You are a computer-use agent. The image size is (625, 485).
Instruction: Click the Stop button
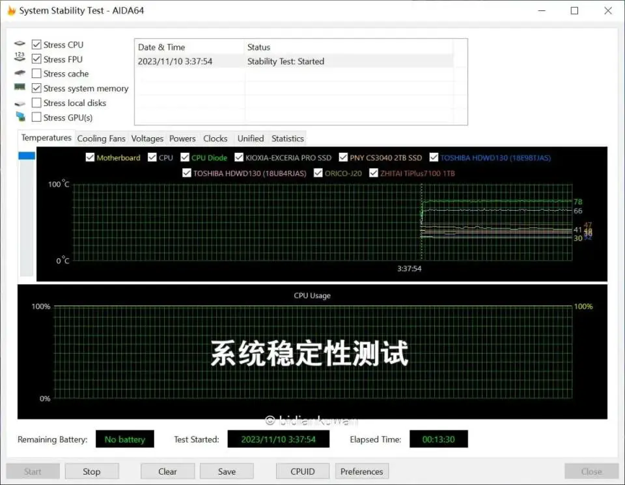tap(92, 471)
